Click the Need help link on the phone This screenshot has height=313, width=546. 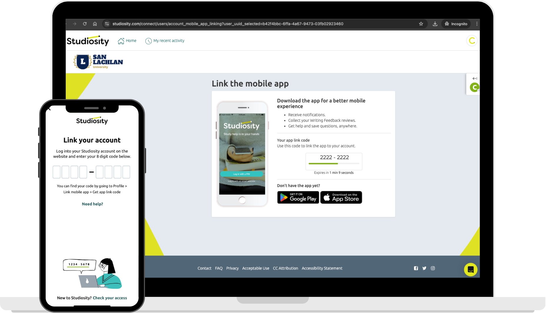click(x=92, y=204)
